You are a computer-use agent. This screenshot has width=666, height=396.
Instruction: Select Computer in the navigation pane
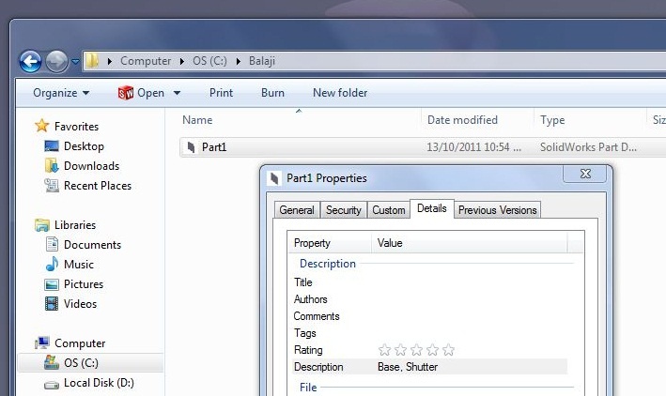pos(80,343)
